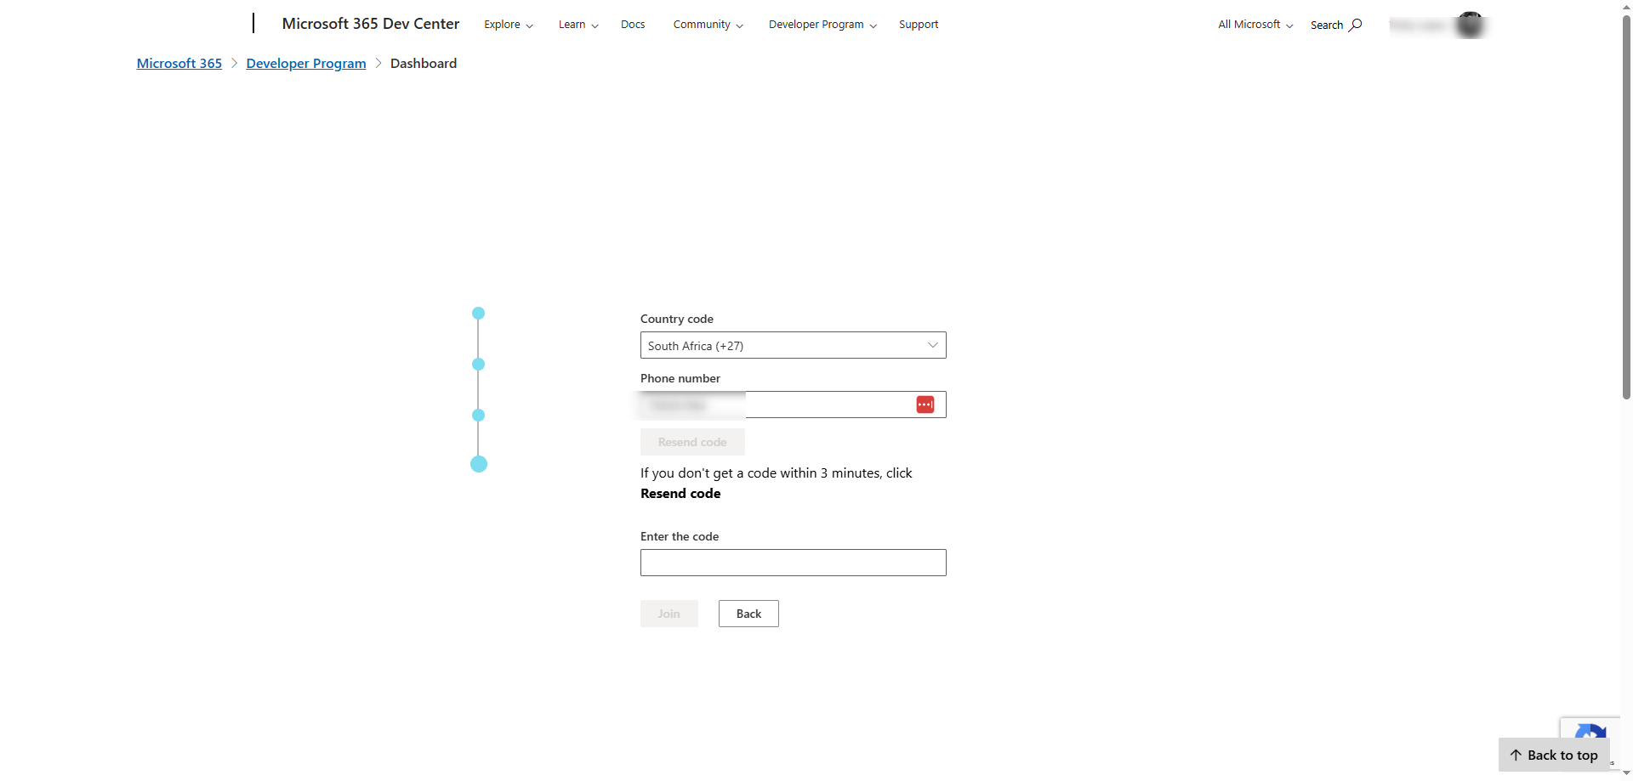Click the Search magnifier button
Image resolution: width=1633 pixels, height=781 pixels.
pos(1336,25)
